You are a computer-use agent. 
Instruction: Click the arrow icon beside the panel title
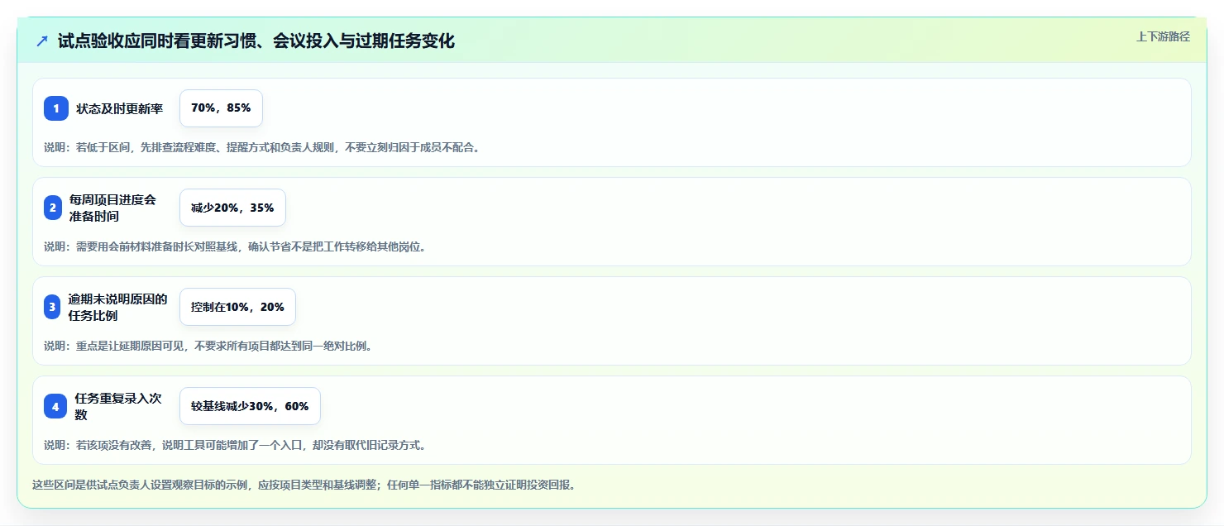coord(42,41)
